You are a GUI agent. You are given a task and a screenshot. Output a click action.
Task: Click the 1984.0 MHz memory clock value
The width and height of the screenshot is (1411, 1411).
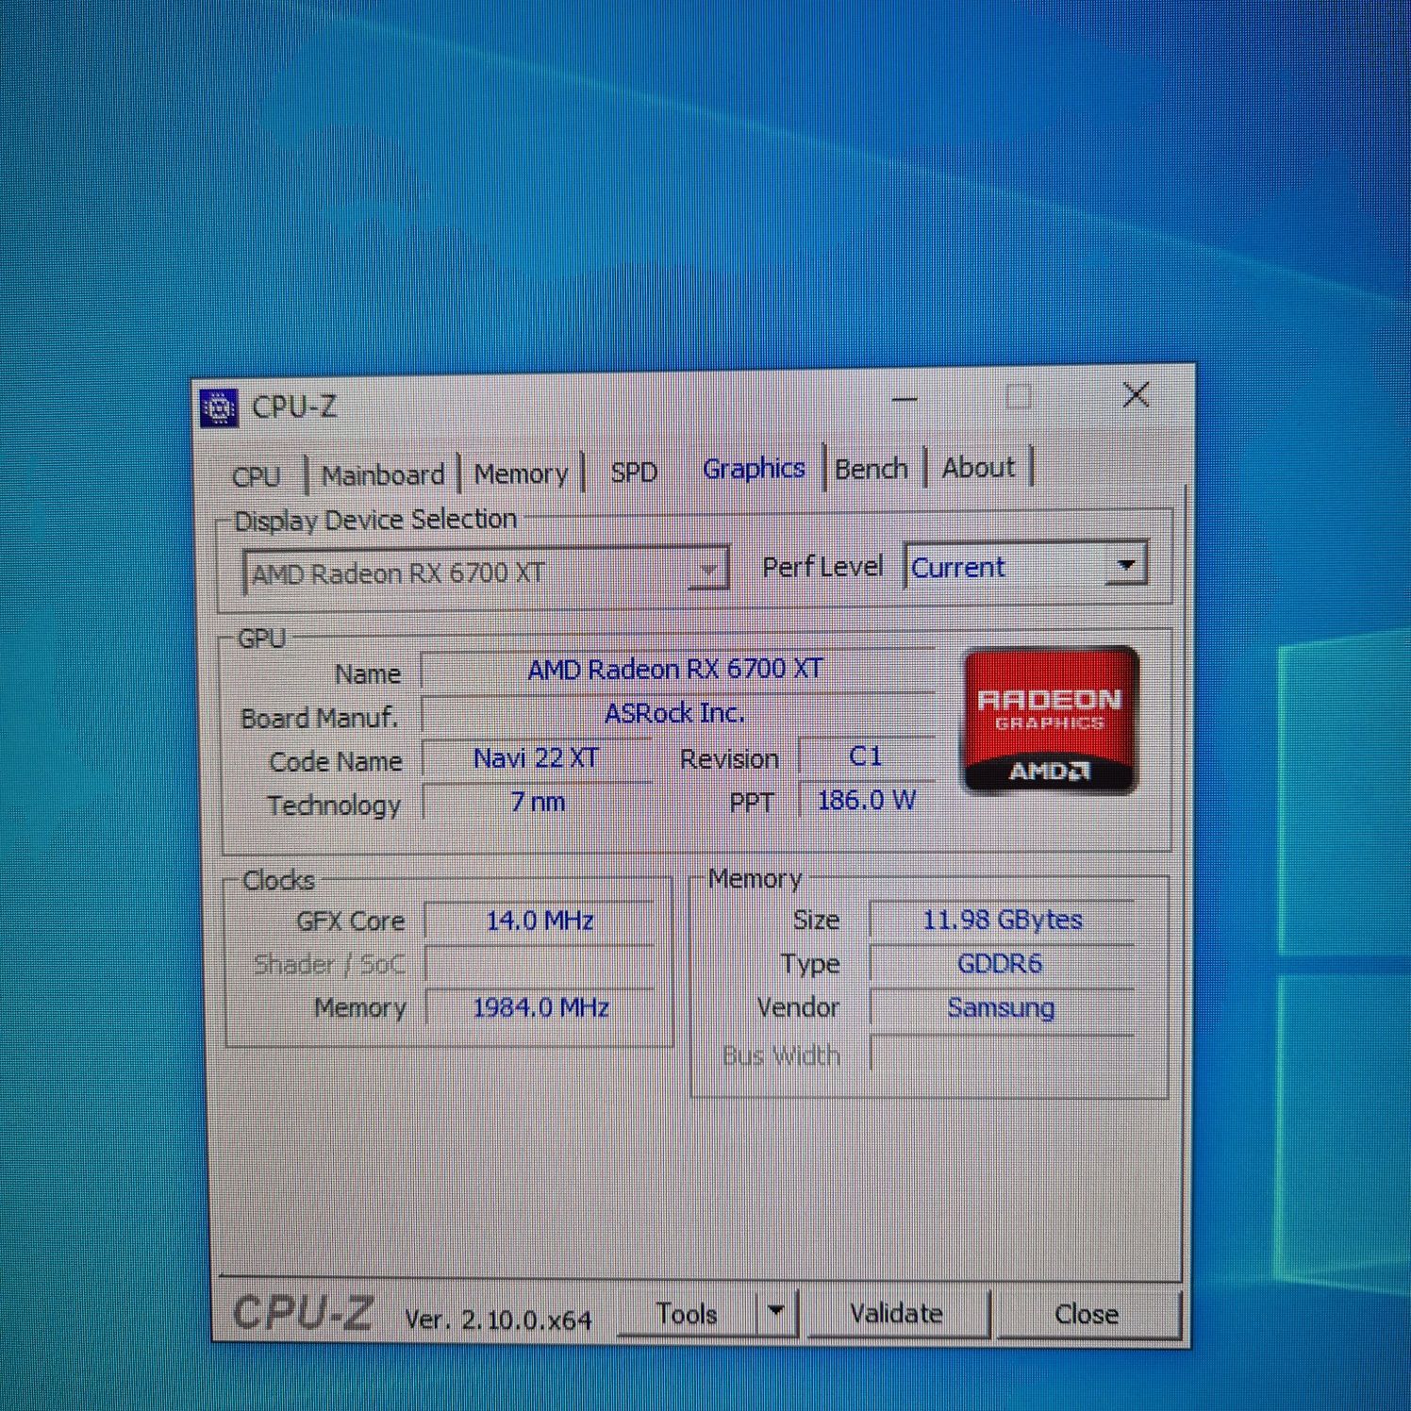(540, 1008)
